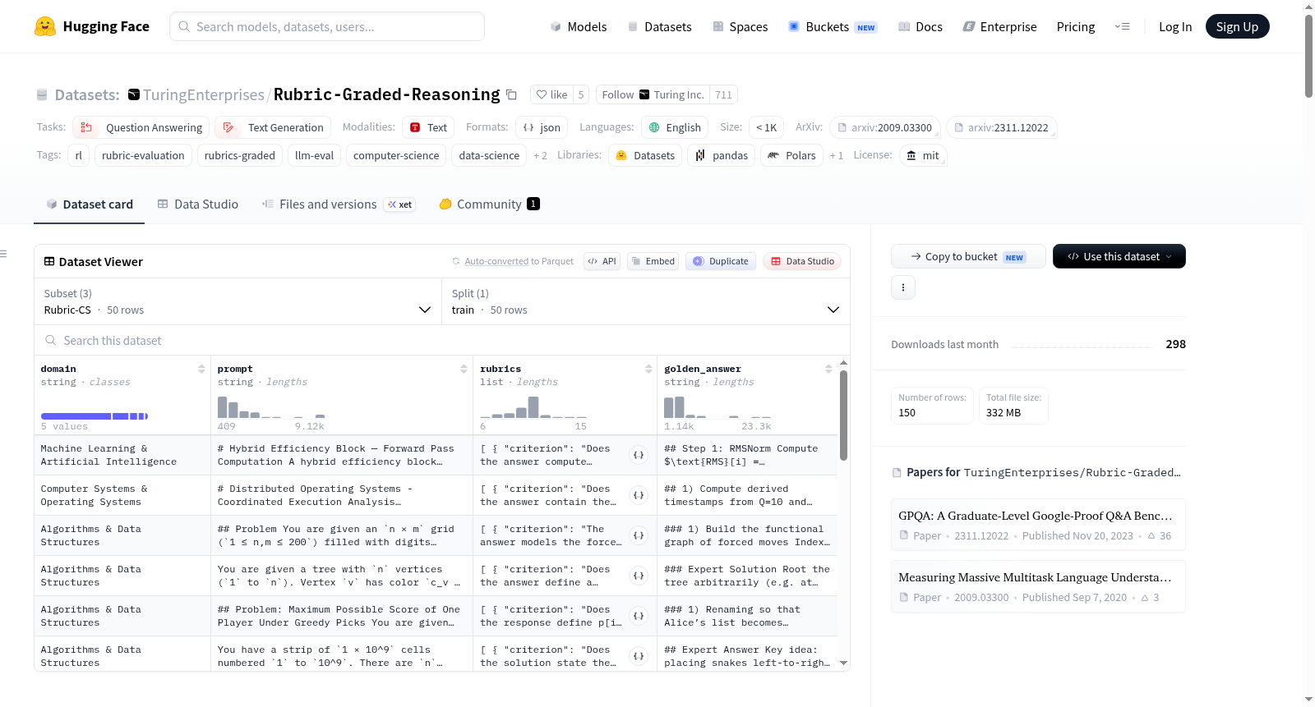
Task: Follow Turing Inc. organization
Action: pyautogui.click(x=653, y=94)
